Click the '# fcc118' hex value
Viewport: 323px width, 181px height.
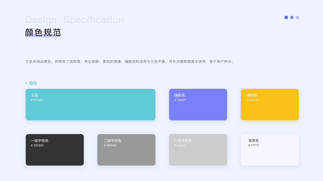point(252,100)
